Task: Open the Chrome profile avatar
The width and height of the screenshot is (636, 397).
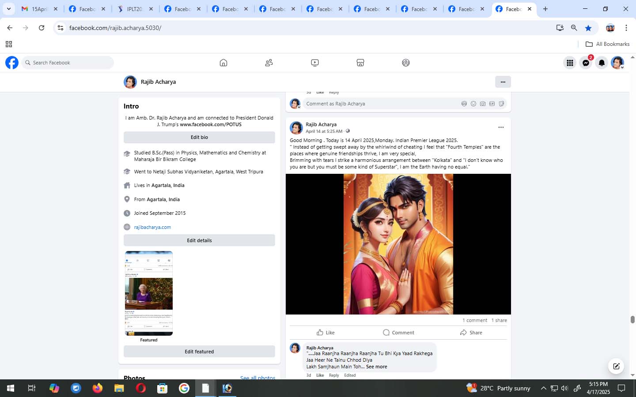Action: click(610, 28)
